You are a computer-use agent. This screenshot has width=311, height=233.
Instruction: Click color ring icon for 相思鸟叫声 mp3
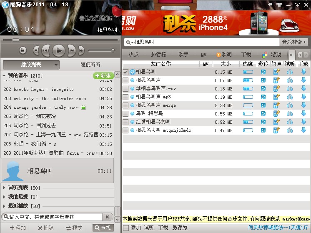263,97
